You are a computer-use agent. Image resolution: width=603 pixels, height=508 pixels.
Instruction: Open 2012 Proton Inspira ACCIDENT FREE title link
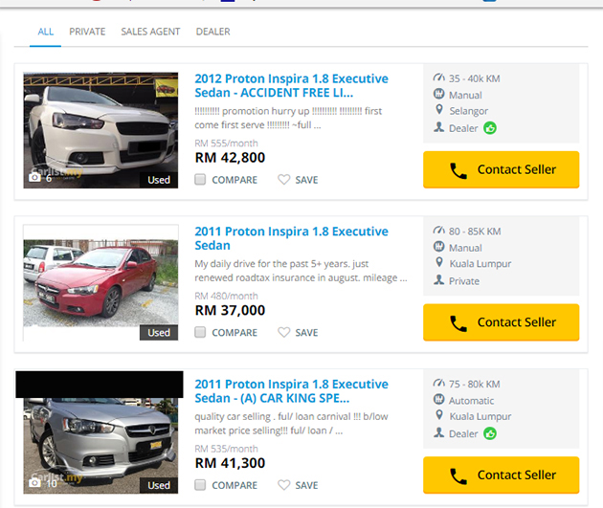[x=291, y=85]
